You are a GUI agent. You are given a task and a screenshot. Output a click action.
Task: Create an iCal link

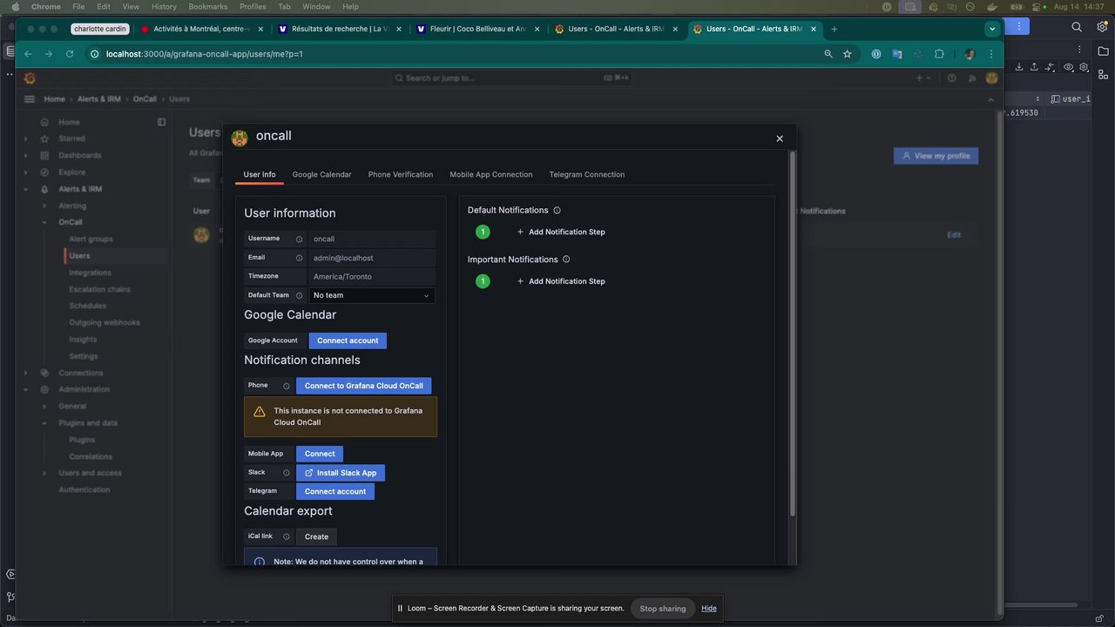pos(316,536)
